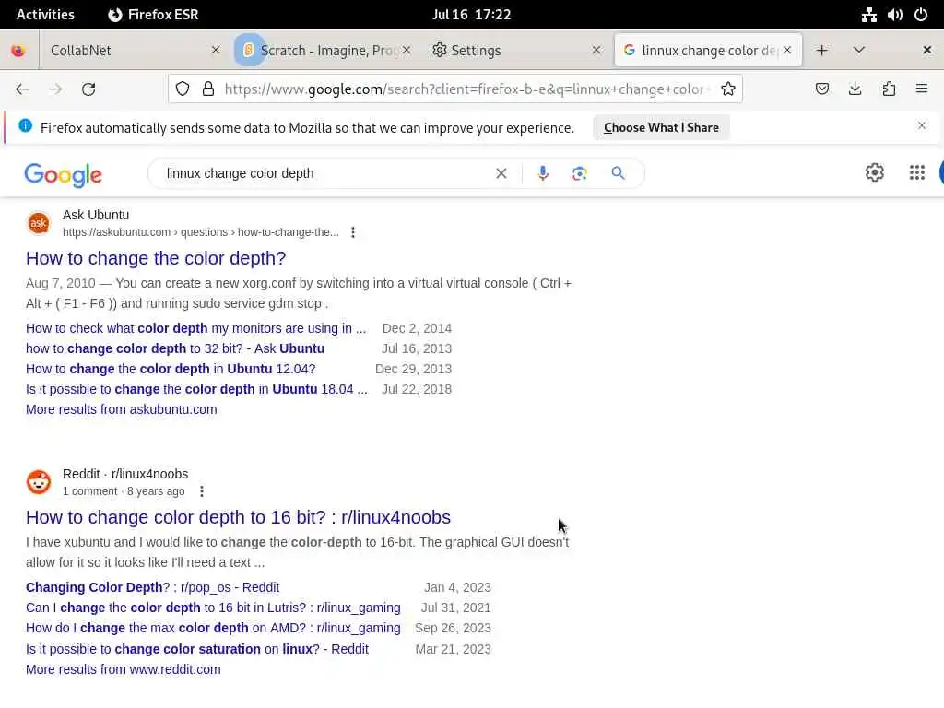
Task: Click the 'Reddit · r/linux4noobs' source label
Action: (125, 474)
